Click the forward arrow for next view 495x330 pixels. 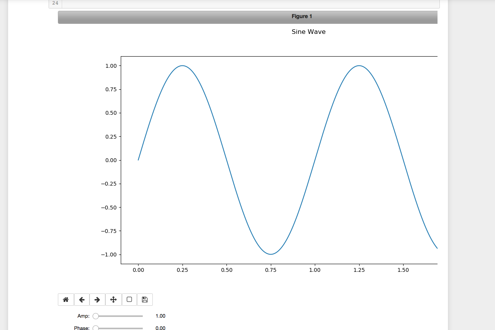point(97,299)
